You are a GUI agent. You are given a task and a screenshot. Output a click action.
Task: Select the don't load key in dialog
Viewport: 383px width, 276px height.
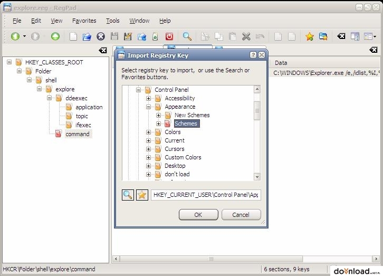177,174
